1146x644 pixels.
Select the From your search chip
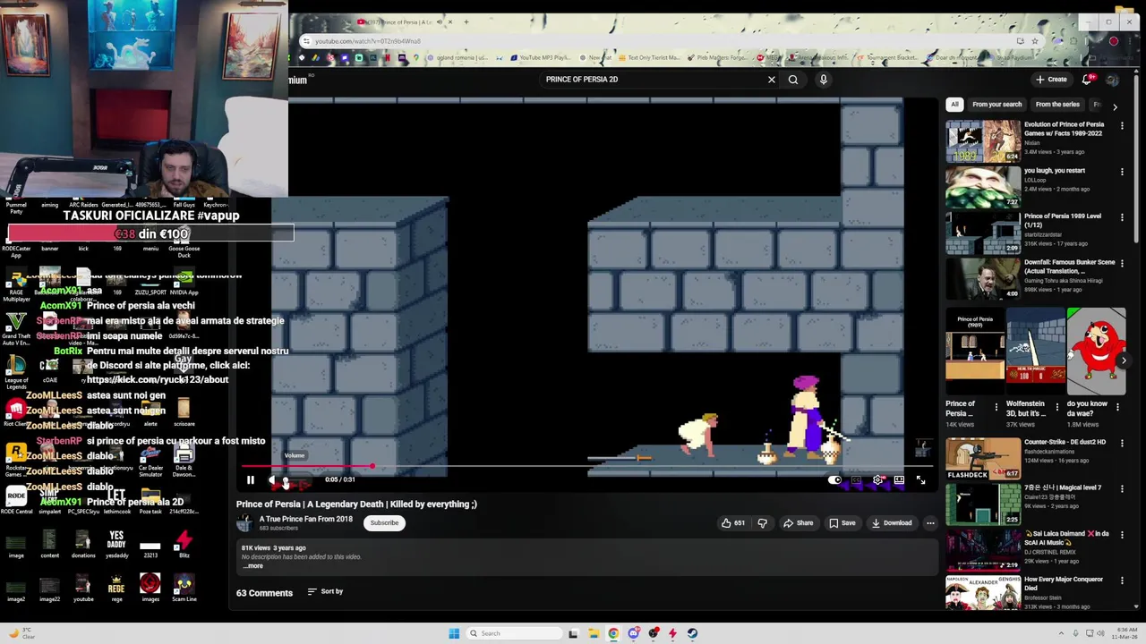[996, 105]
